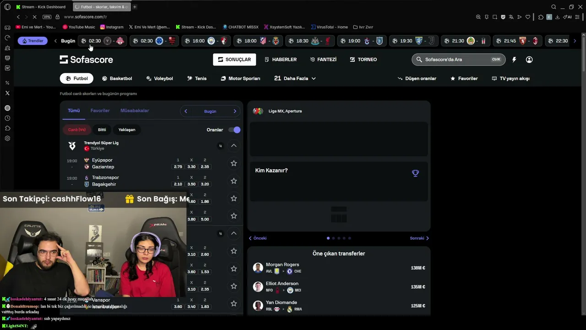Select the Tenis sport tab
Viewport: 586px width, 330px height.
point(197,78)
